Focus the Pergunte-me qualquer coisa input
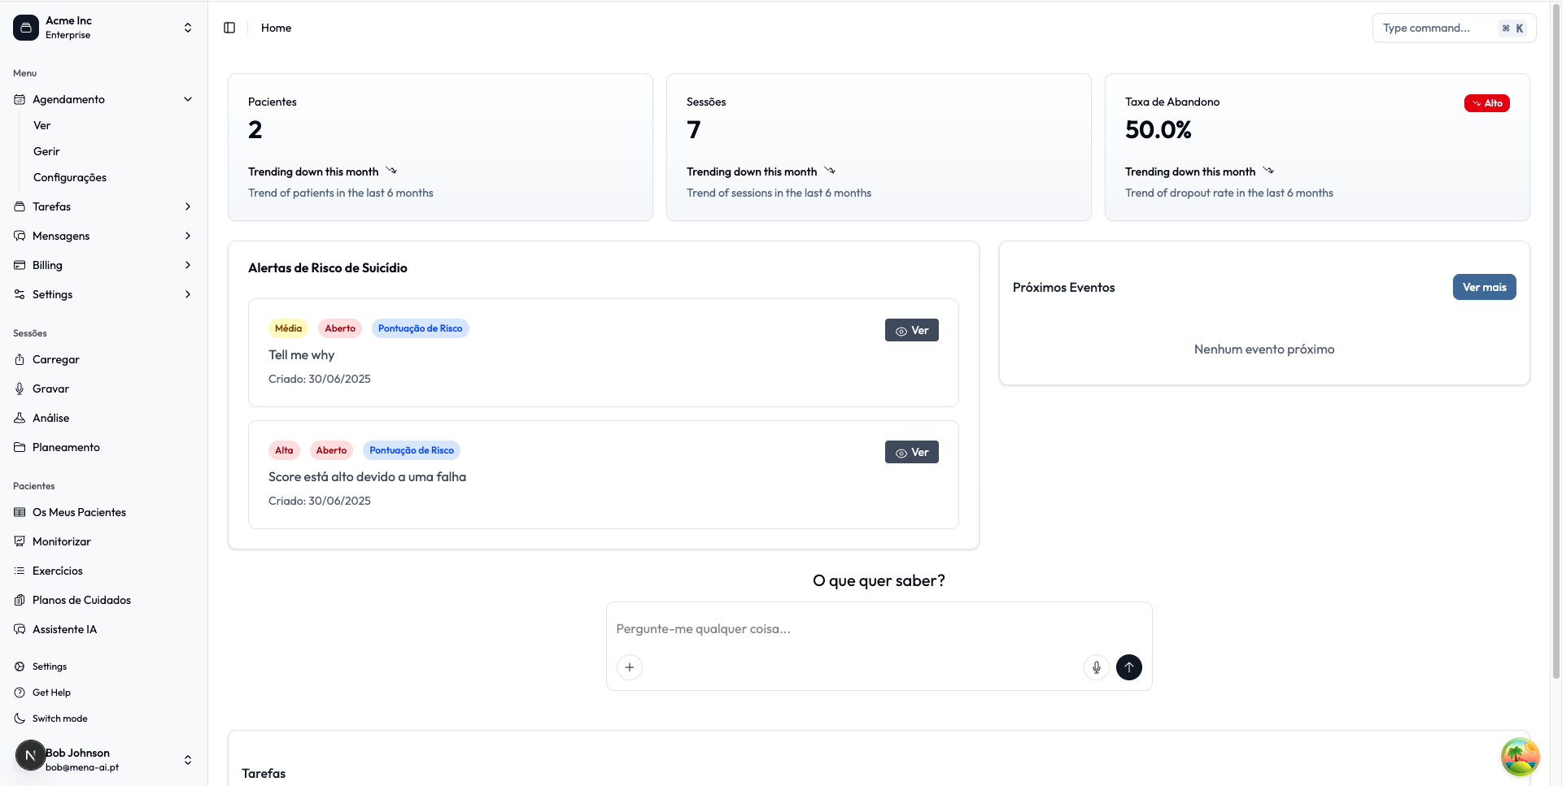 [x=879, y=629]
